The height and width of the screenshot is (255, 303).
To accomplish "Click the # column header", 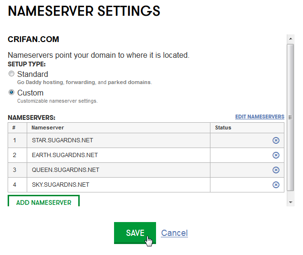I will (x=14, y=127).
